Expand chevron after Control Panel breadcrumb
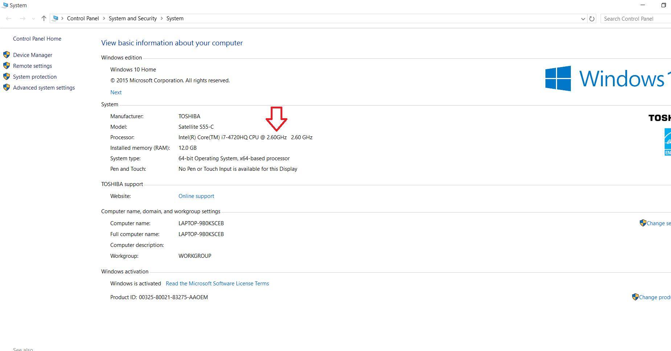 pos(104,18)
